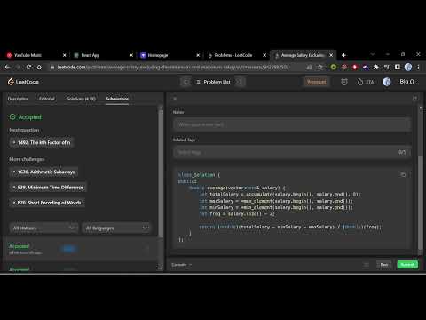Image resolution: width=426 pixels, height=320 pixels.
Task: Click the green Submit button
Action: click(x=407, y=265)
